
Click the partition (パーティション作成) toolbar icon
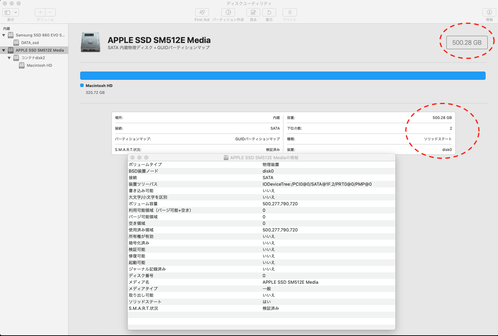pyautogui.click(x=228, y=12)
